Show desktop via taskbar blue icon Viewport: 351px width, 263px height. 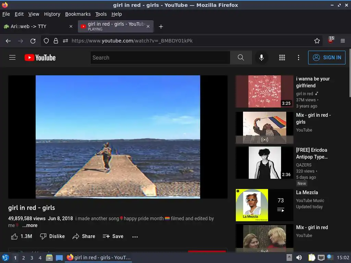59,258
